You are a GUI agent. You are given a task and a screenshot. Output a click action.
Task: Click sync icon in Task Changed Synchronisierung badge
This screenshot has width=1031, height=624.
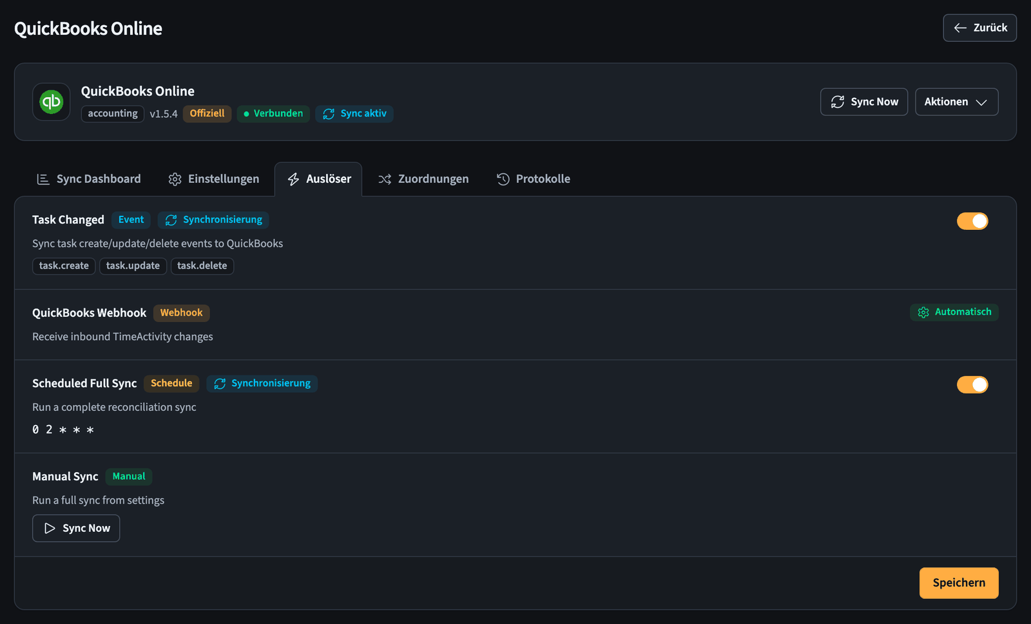tap(171, 220)
